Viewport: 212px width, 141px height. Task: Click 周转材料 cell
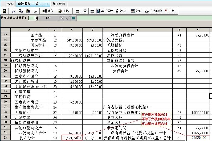click(29, 45)
